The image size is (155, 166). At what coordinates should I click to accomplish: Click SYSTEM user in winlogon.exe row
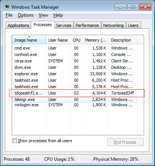click(55, 105)
